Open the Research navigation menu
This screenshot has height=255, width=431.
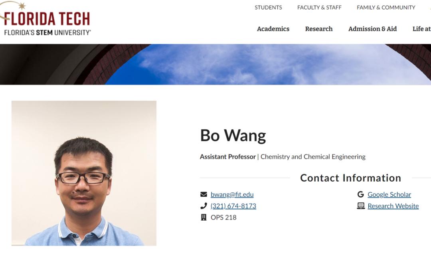(x=319, y=29)
